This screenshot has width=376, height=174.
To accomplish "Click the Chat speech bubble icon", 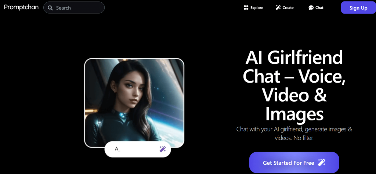I will 311,8.
